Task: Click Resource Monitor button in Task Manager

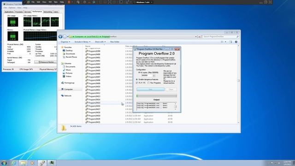Action: [x=45, y=62]
